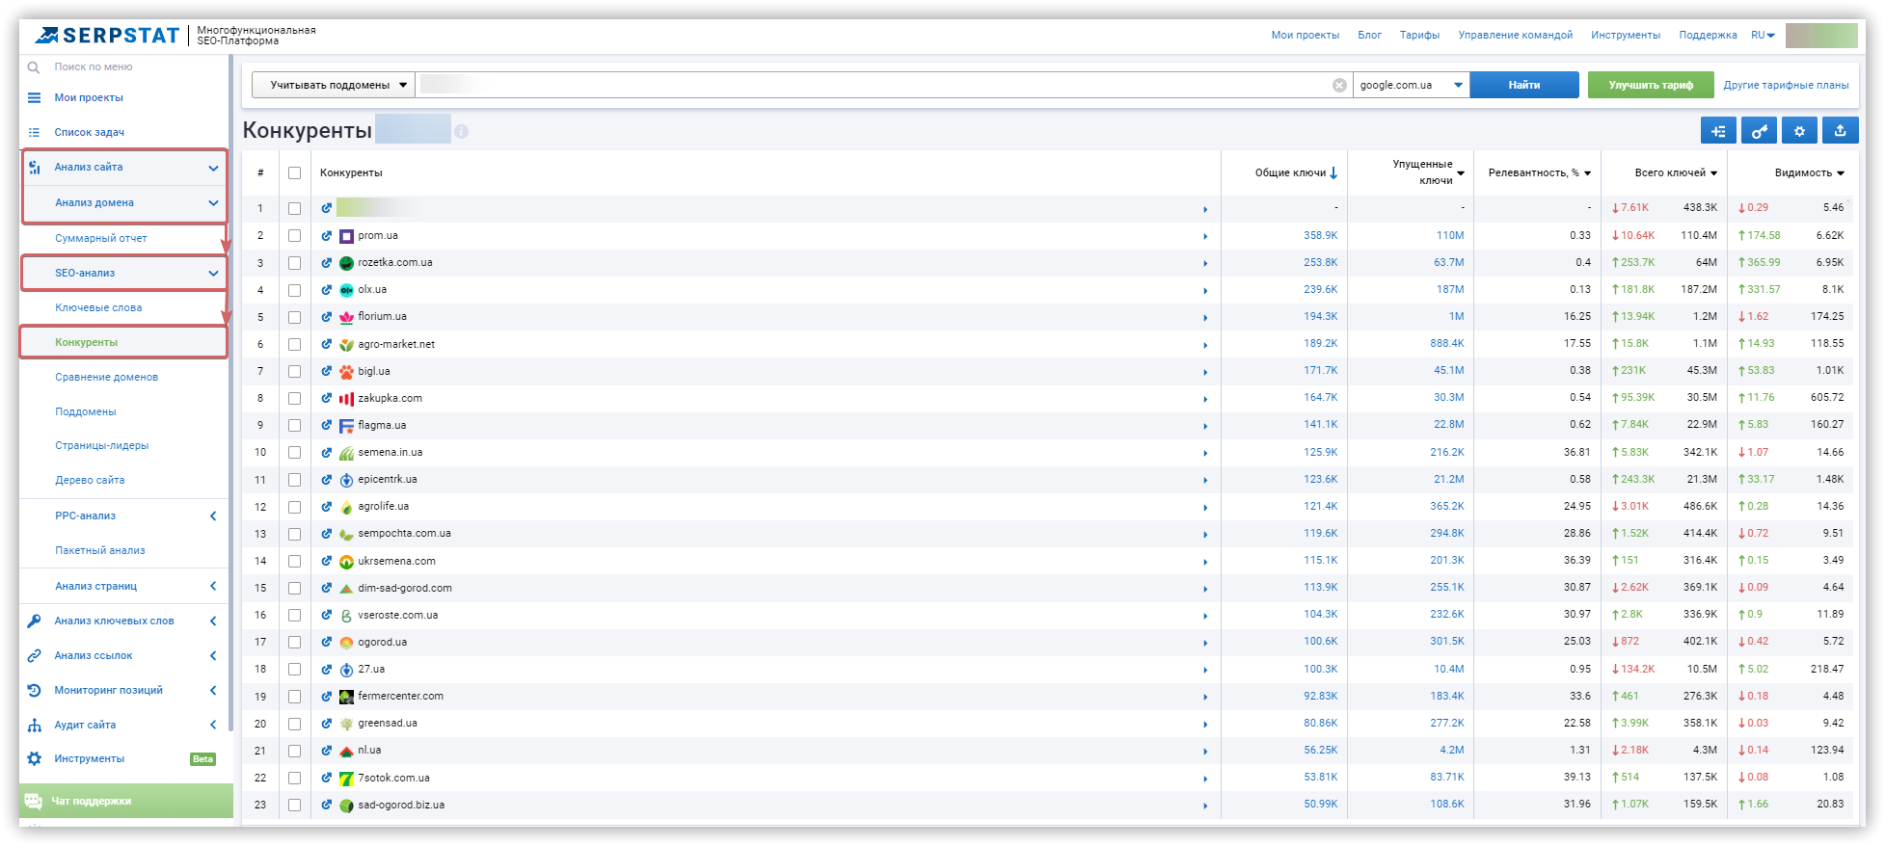1885x846 pixels.
Task: Open the RU language dropdown
Action: [1763, 35]
